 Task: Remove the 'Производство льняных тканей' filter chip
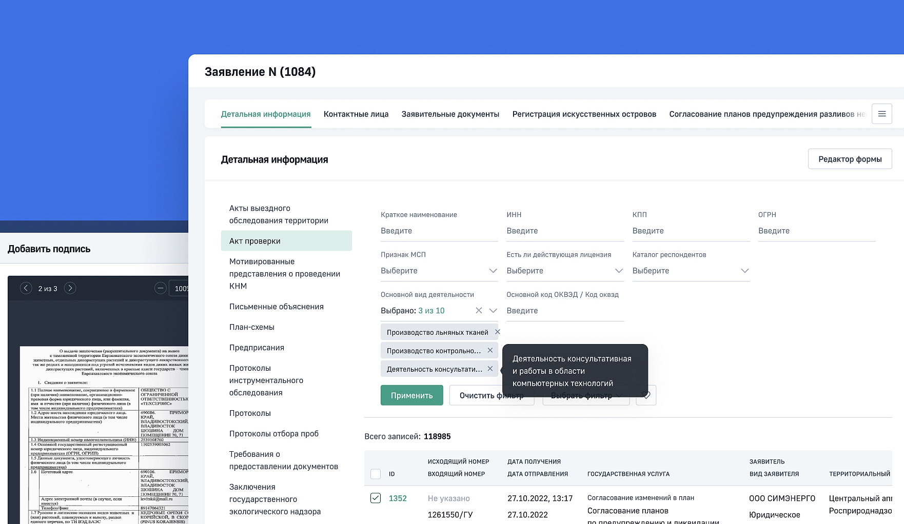(x=497, y=332)
